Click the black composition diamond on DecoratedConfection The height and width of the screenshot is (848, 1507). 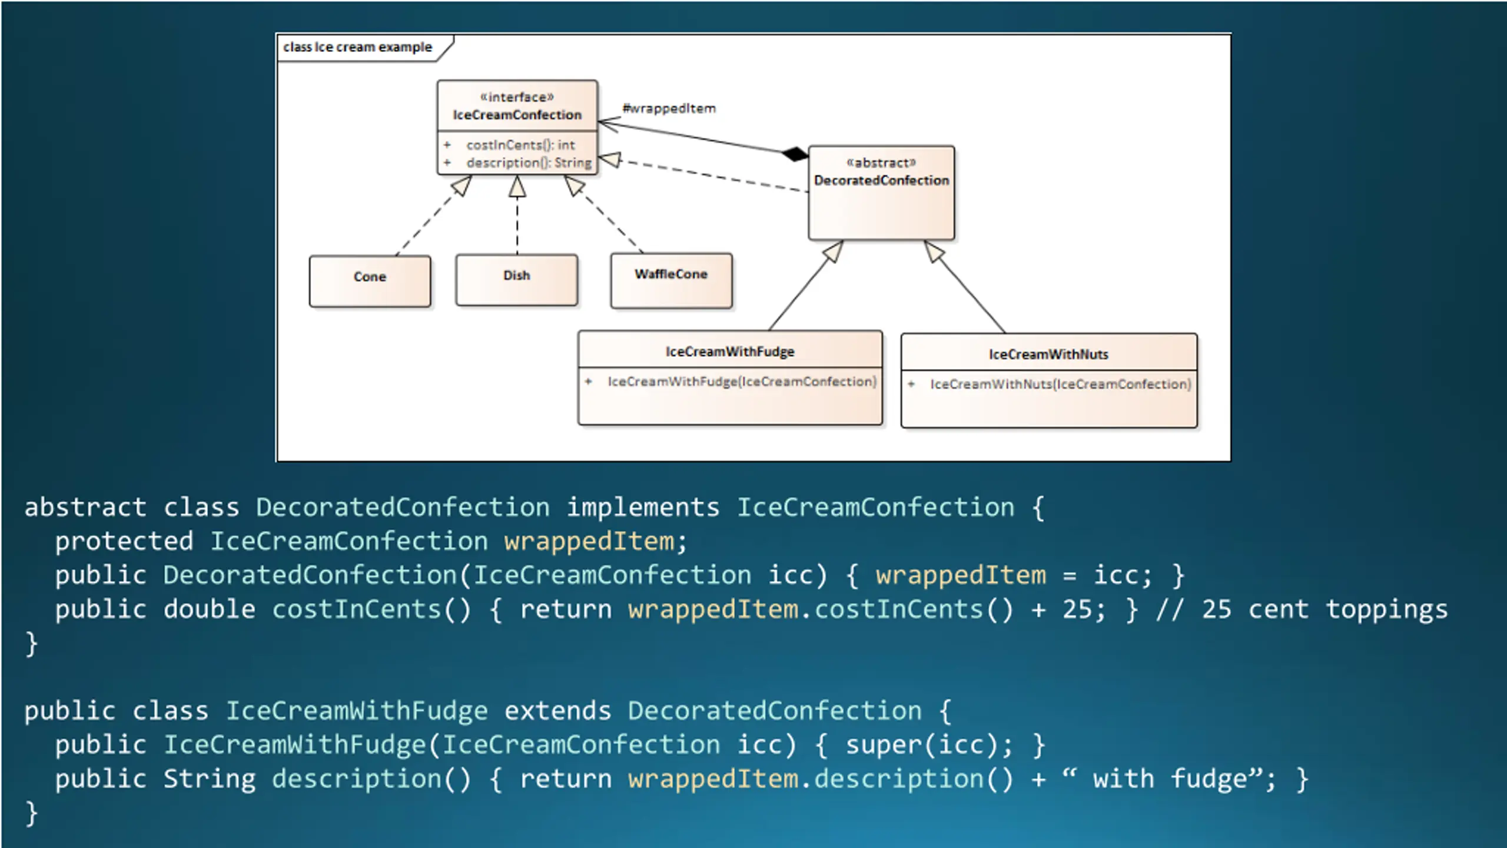click(795, 154)
